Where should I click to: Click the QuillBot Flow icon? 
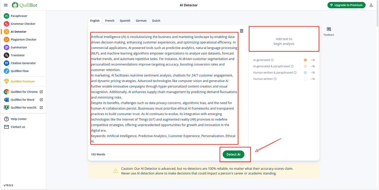tap(6, 71)
